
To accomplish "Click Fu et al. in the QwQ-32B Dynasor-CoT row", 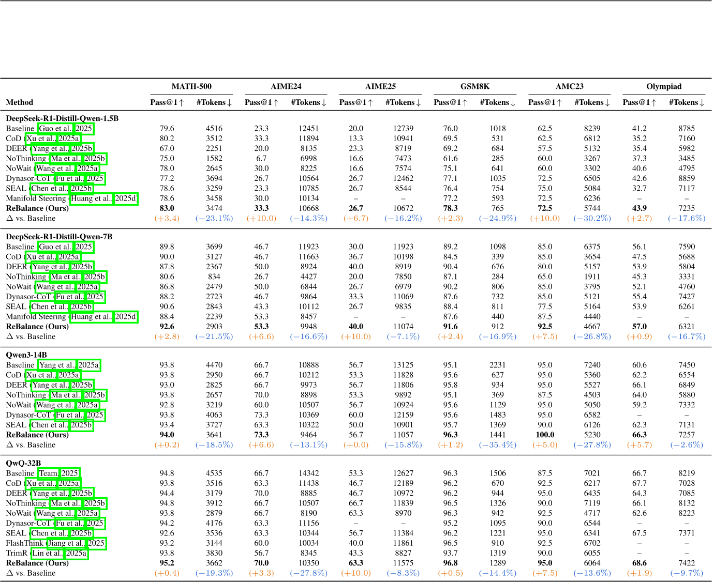I will pyautogui.click(x=69, y=523).
